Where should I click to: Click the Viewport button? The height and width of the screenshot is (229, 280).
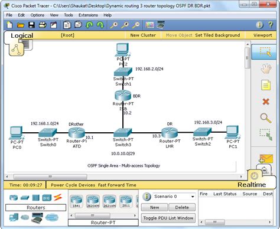click(262, 35)
